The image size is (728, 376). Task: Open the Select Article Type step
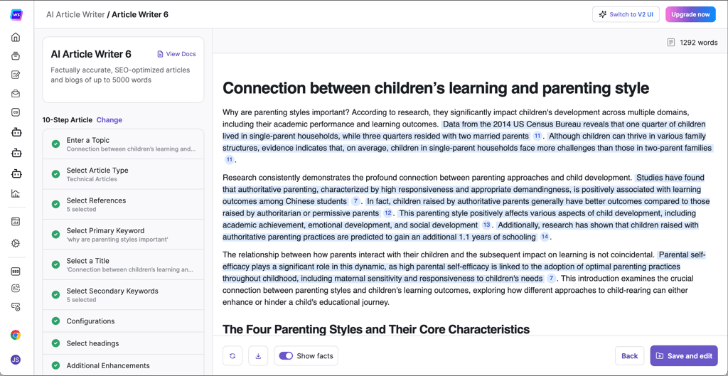[123, 174]
